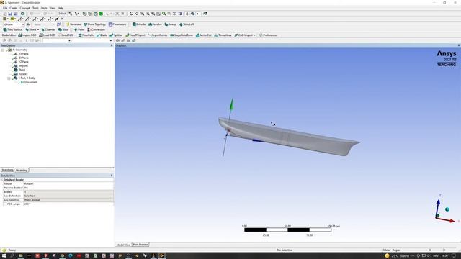The height and width of the screenshot is (259, 461).
Task: Click the Share Topology button
Action: click(94, 24)
